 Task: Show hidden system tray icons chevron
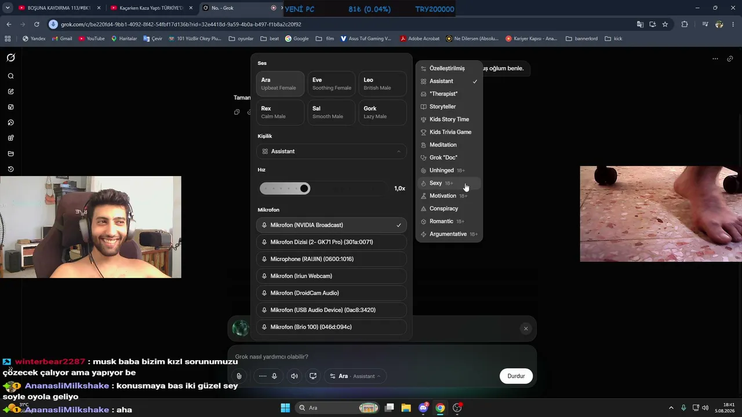(x=671, y=408)
